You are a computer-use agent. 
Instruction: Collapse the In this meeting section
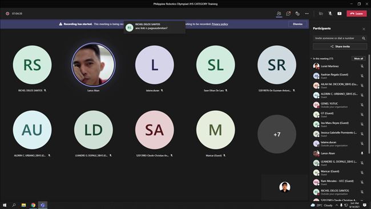pos(312,58)
